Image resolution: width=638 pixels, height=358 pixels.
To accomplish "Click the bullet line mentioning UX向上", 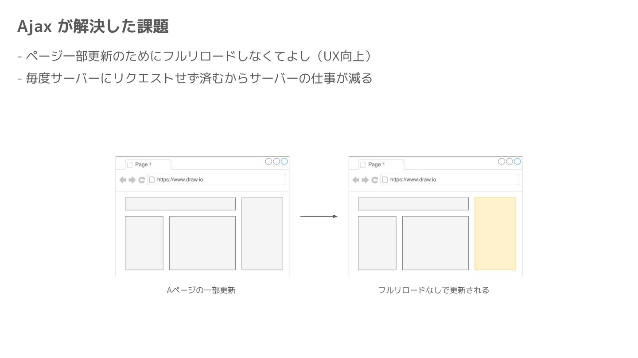I will (194, 57).
